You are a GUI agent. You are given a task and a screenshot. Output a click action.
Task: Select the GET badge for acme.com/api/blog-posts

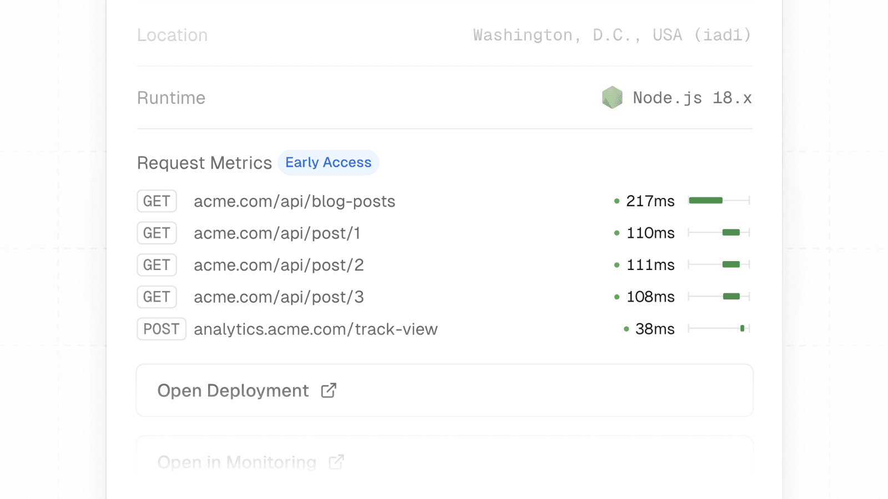pyautogui.click(x=157, y=201)
